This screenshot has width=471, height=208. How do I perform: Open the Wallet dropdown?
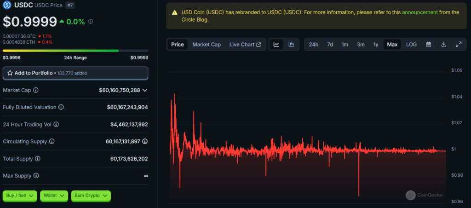(54, 196)
